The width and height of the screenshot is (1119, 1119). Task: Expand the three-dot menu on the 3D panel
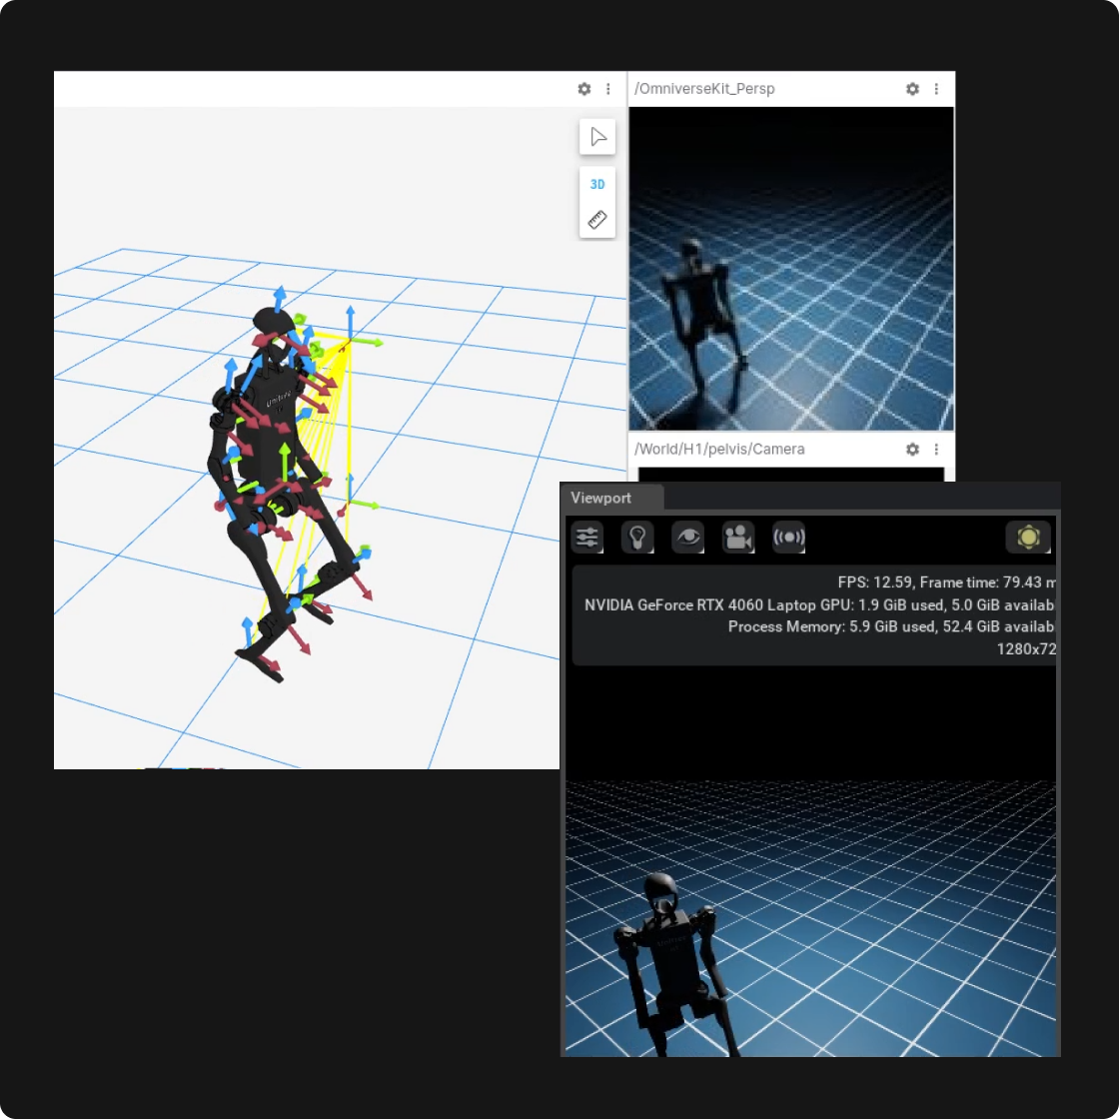pos(608,89)
